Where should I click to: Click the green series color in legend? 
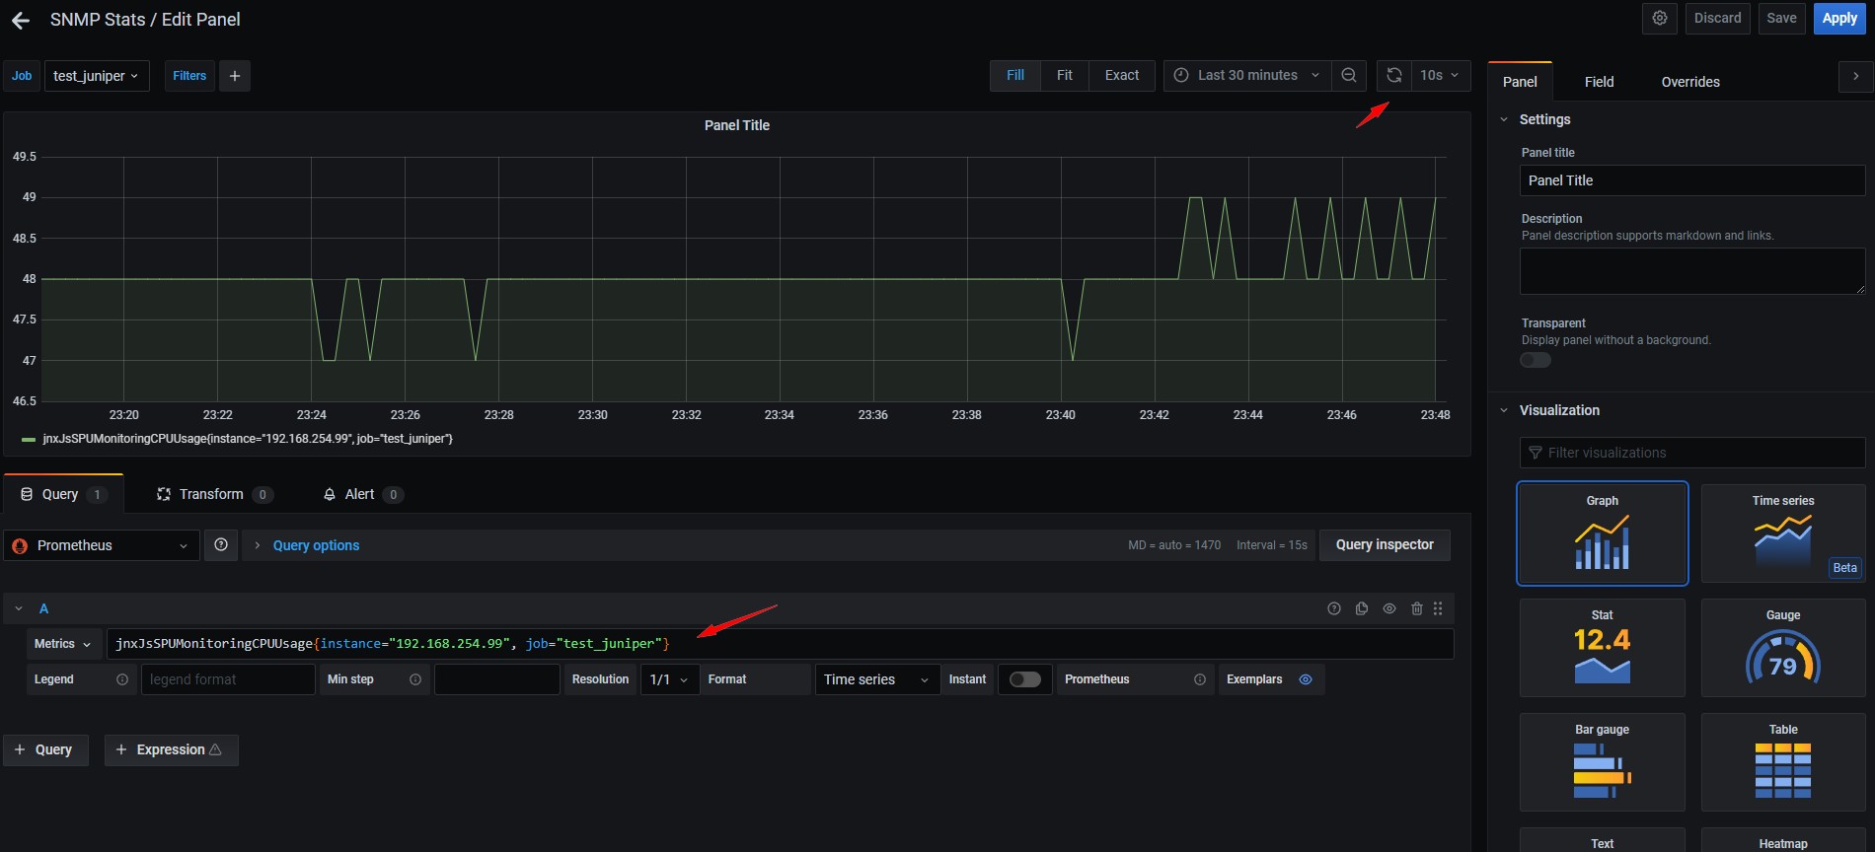(x=29, y=440)
